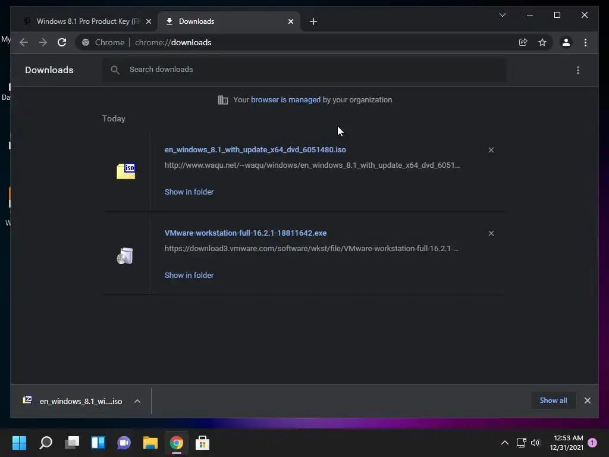Expand options for en_windows_8.1 shelf item
This screenshot has width=609, height=457.
137,401
